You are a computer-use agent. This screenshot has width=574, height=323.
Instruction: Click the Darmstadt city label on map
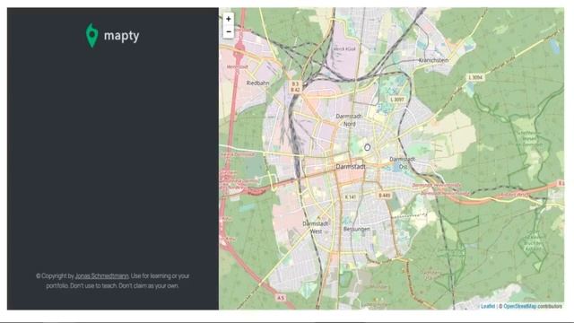click(x=351, y=167)
